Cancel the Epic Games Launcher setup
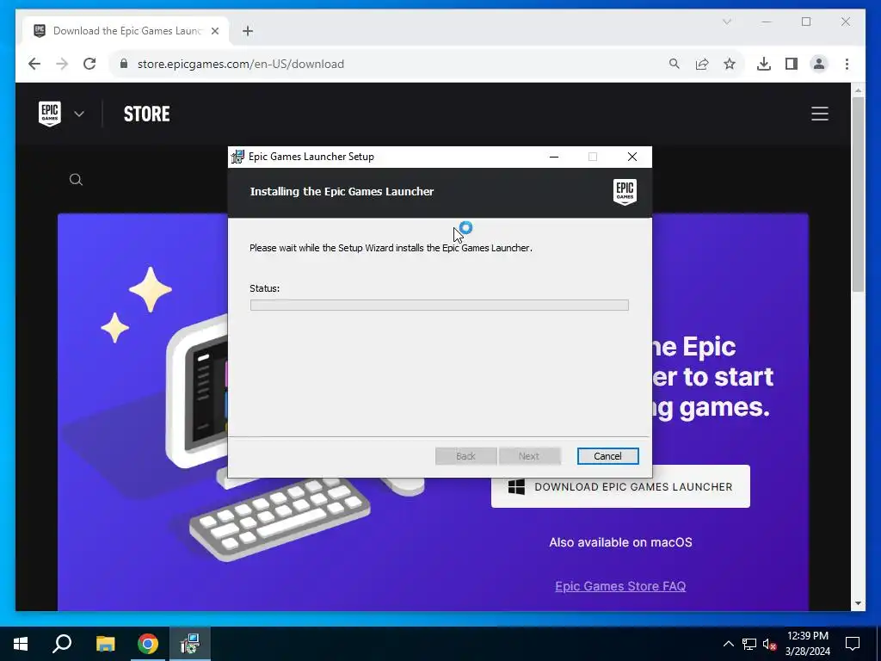The width and height of the screenshot is (881, 661). [x=608, y=456]
